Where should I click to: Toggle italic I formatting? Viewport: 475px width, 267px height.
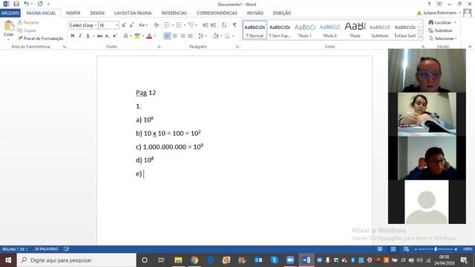(80, 36)
